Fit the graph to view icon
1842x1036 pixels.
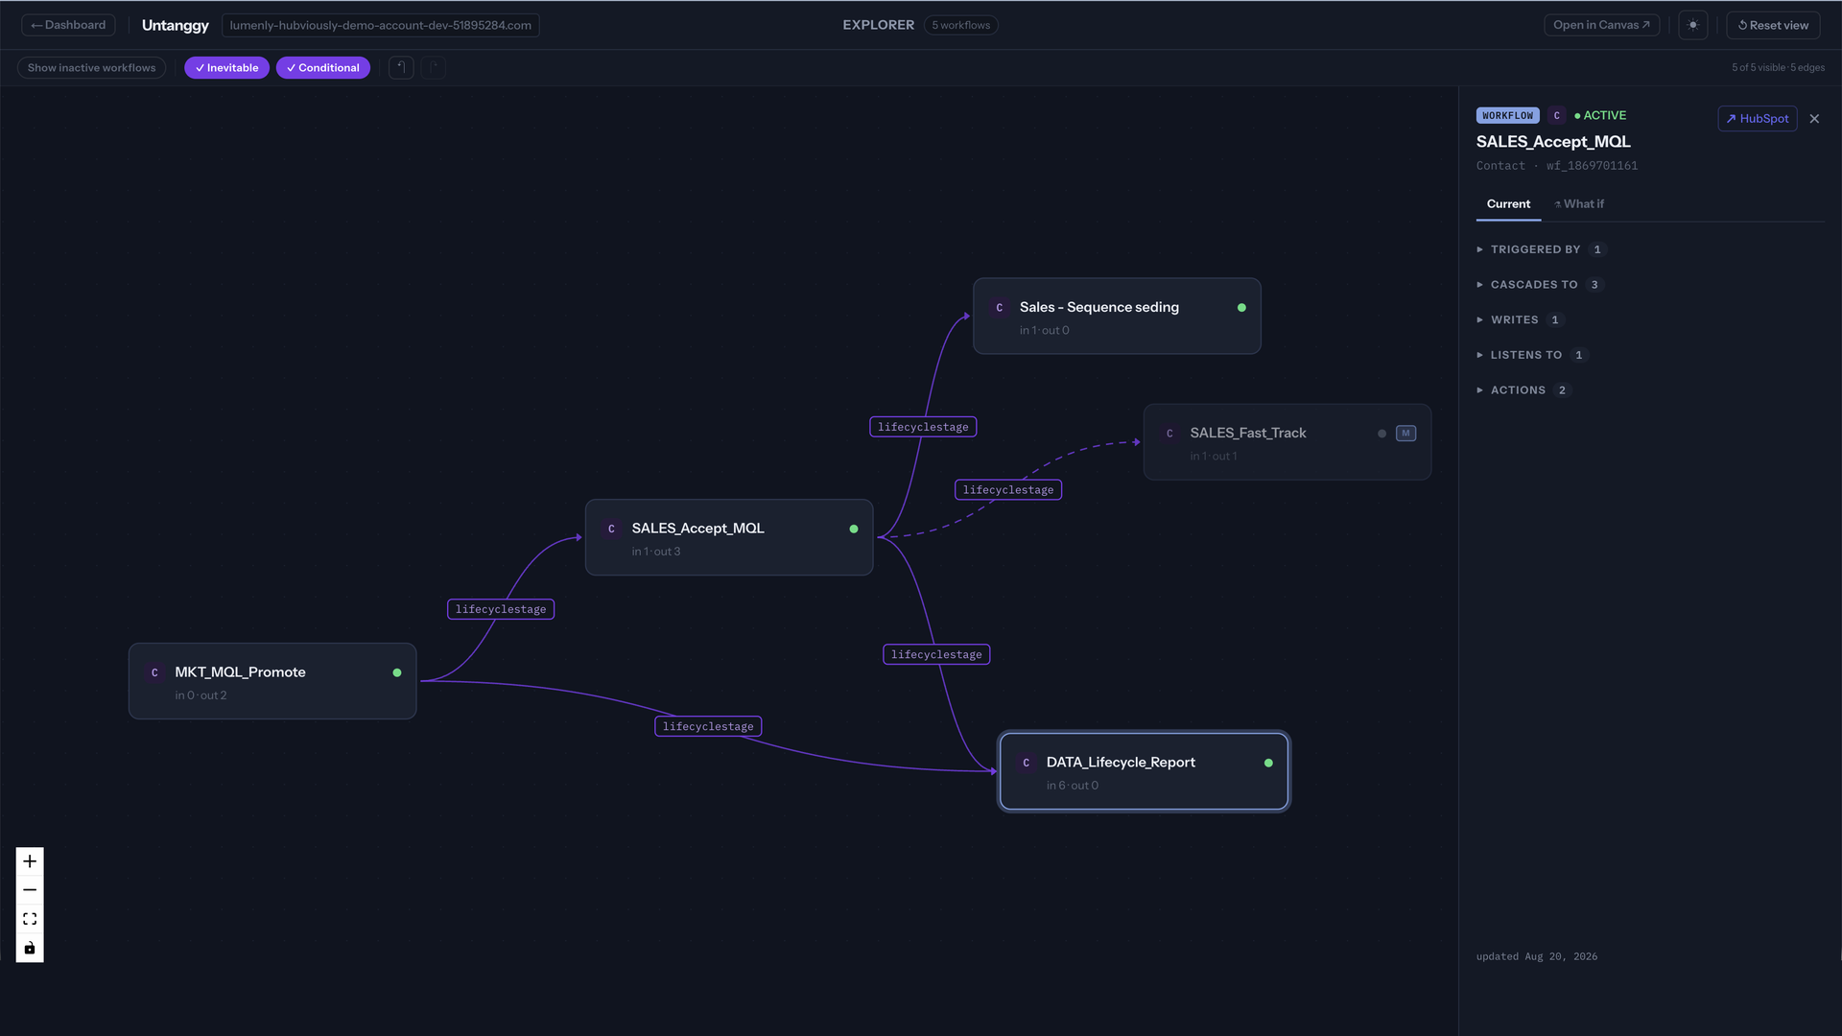30,919
